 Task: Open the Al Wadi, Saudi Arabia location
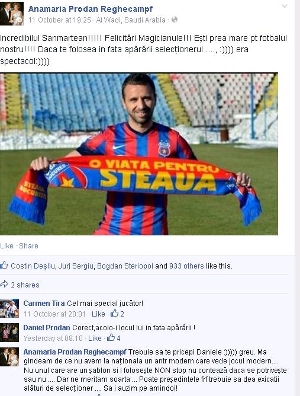[x=131, y=20]
